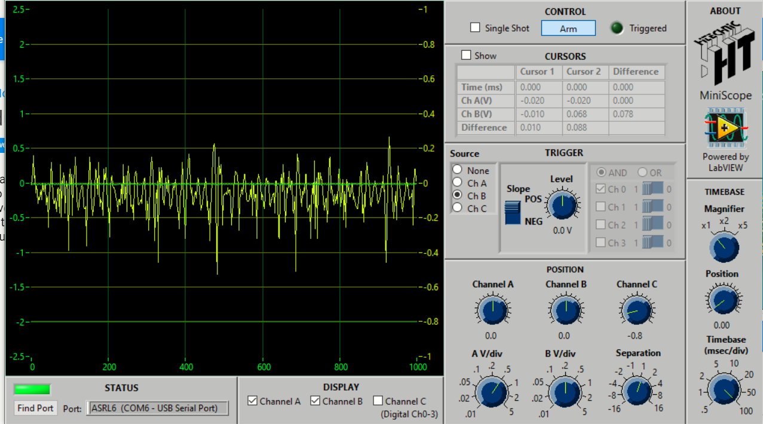Screen dimensions: 763x424
Task: Click the HiTechnic HT logo
Action: (x=725, y=54)
